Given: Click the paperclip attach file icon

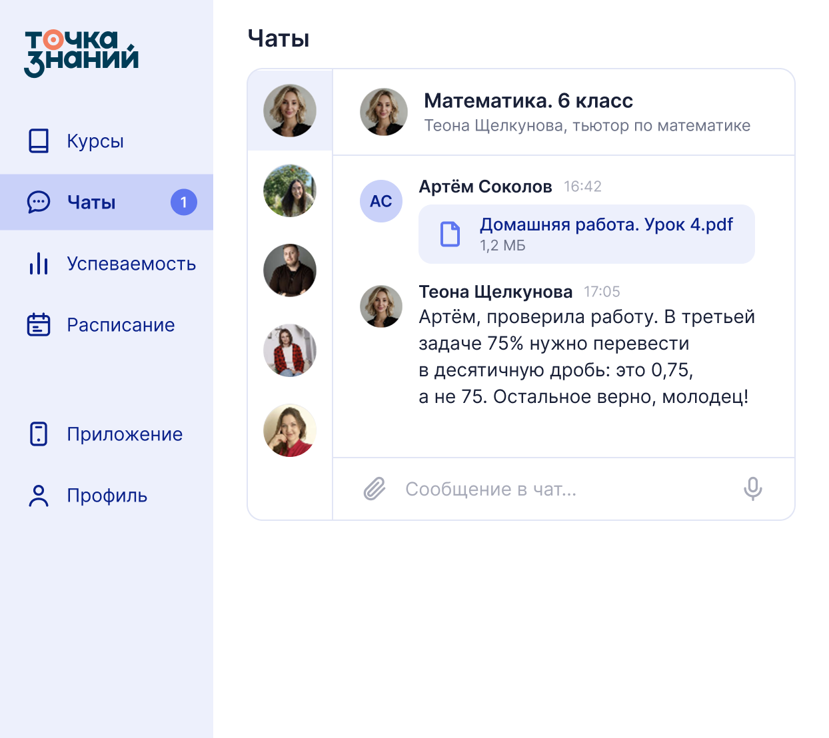Looking at the screenshot, I should point(375,489).
